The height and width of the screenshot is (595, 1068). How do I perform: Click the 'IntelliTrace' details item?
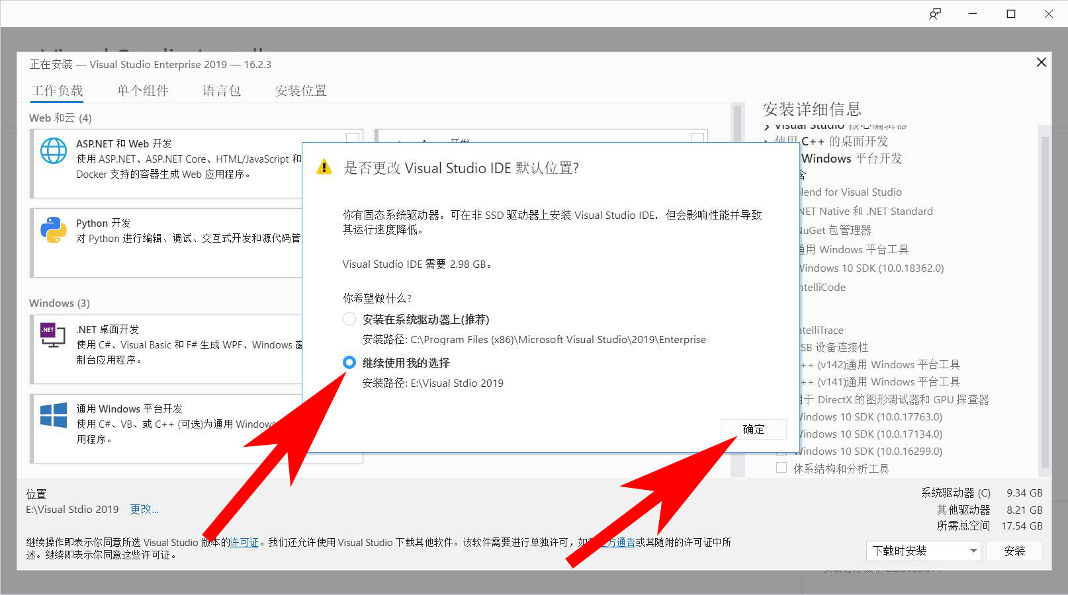821,330
